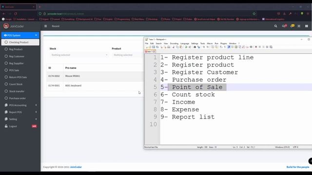
Task: Open the Stock dropdown
Action: (x=79, y=55)
